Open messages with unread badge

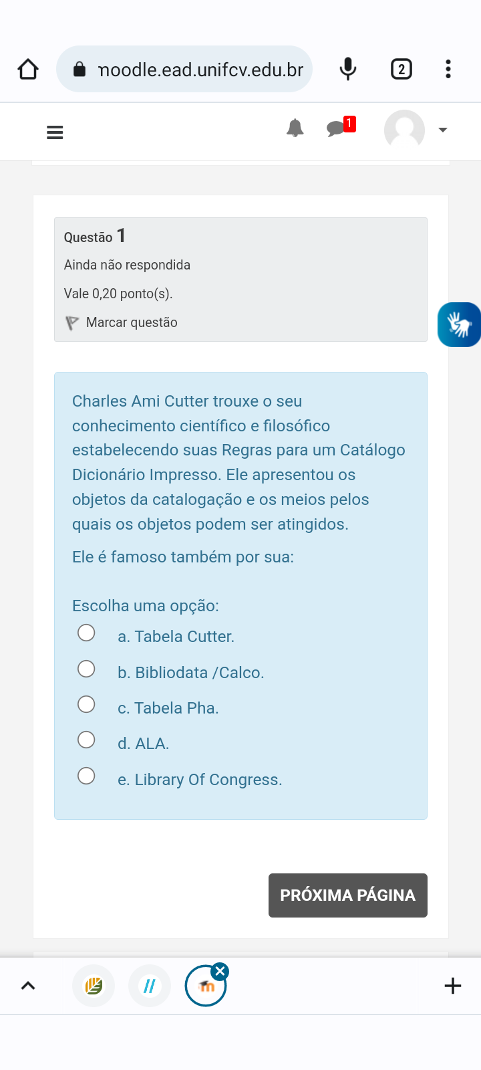(337, 128)
